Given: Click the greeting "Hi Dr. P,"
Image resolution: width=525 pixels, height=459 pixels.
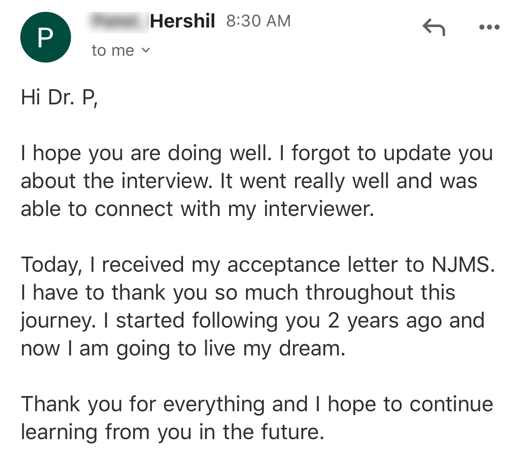Looking at the screenshot, I should click(59, 97).
